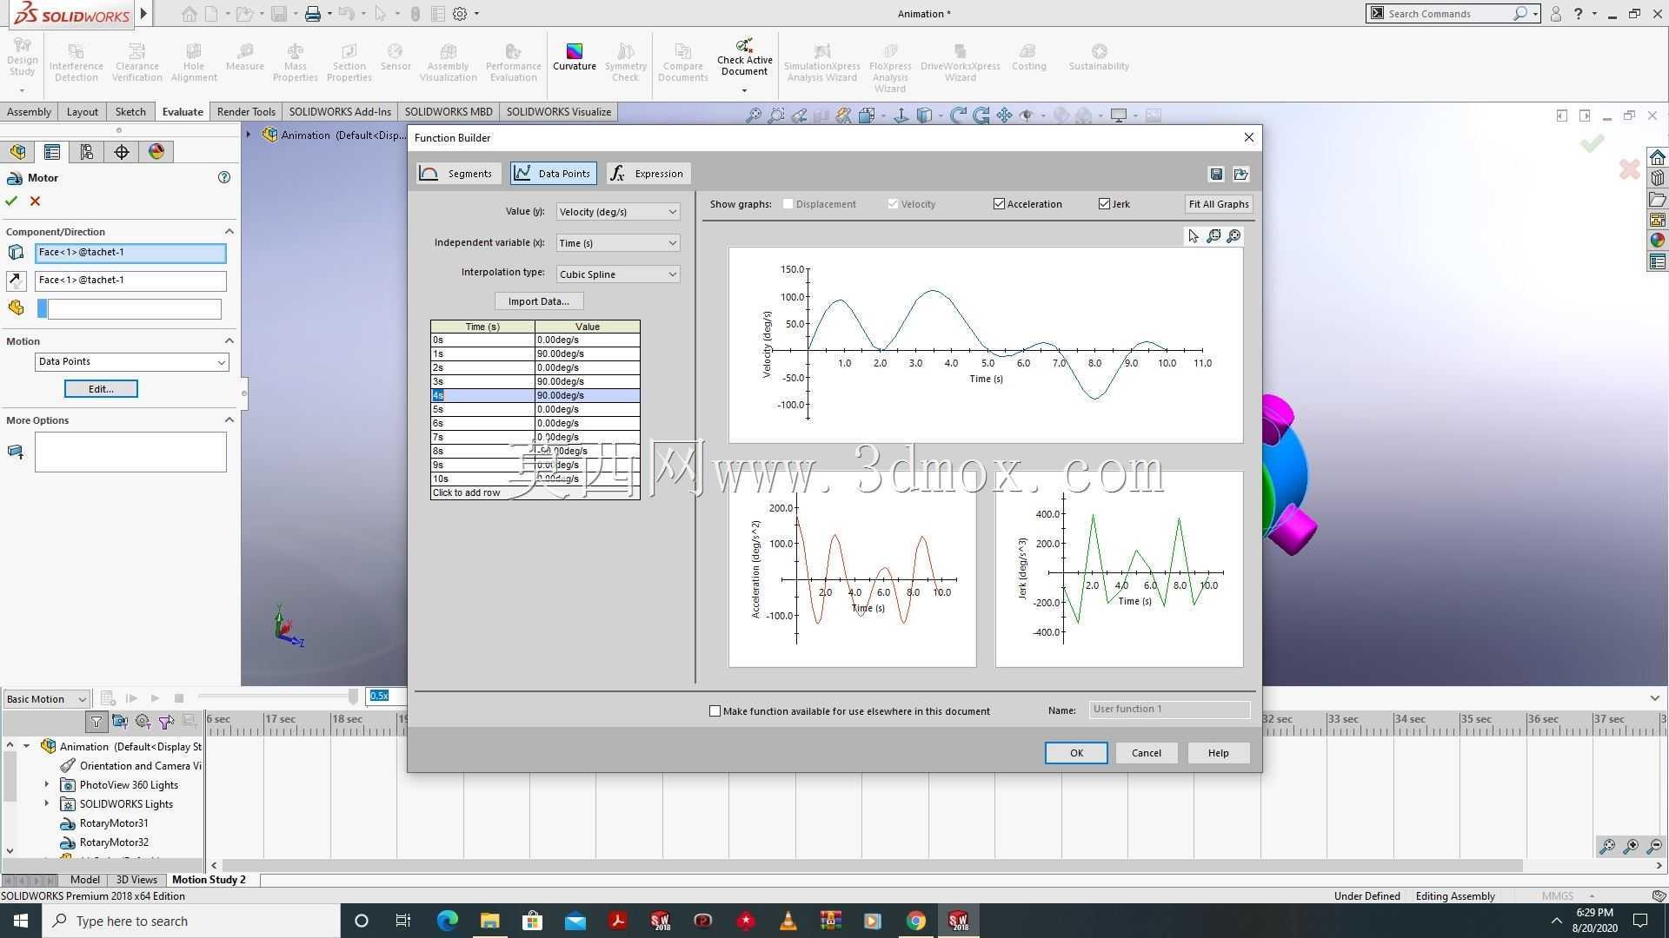Open the motion study filter icon
This screenshot has width=1669, height=938.
[96, 721]
